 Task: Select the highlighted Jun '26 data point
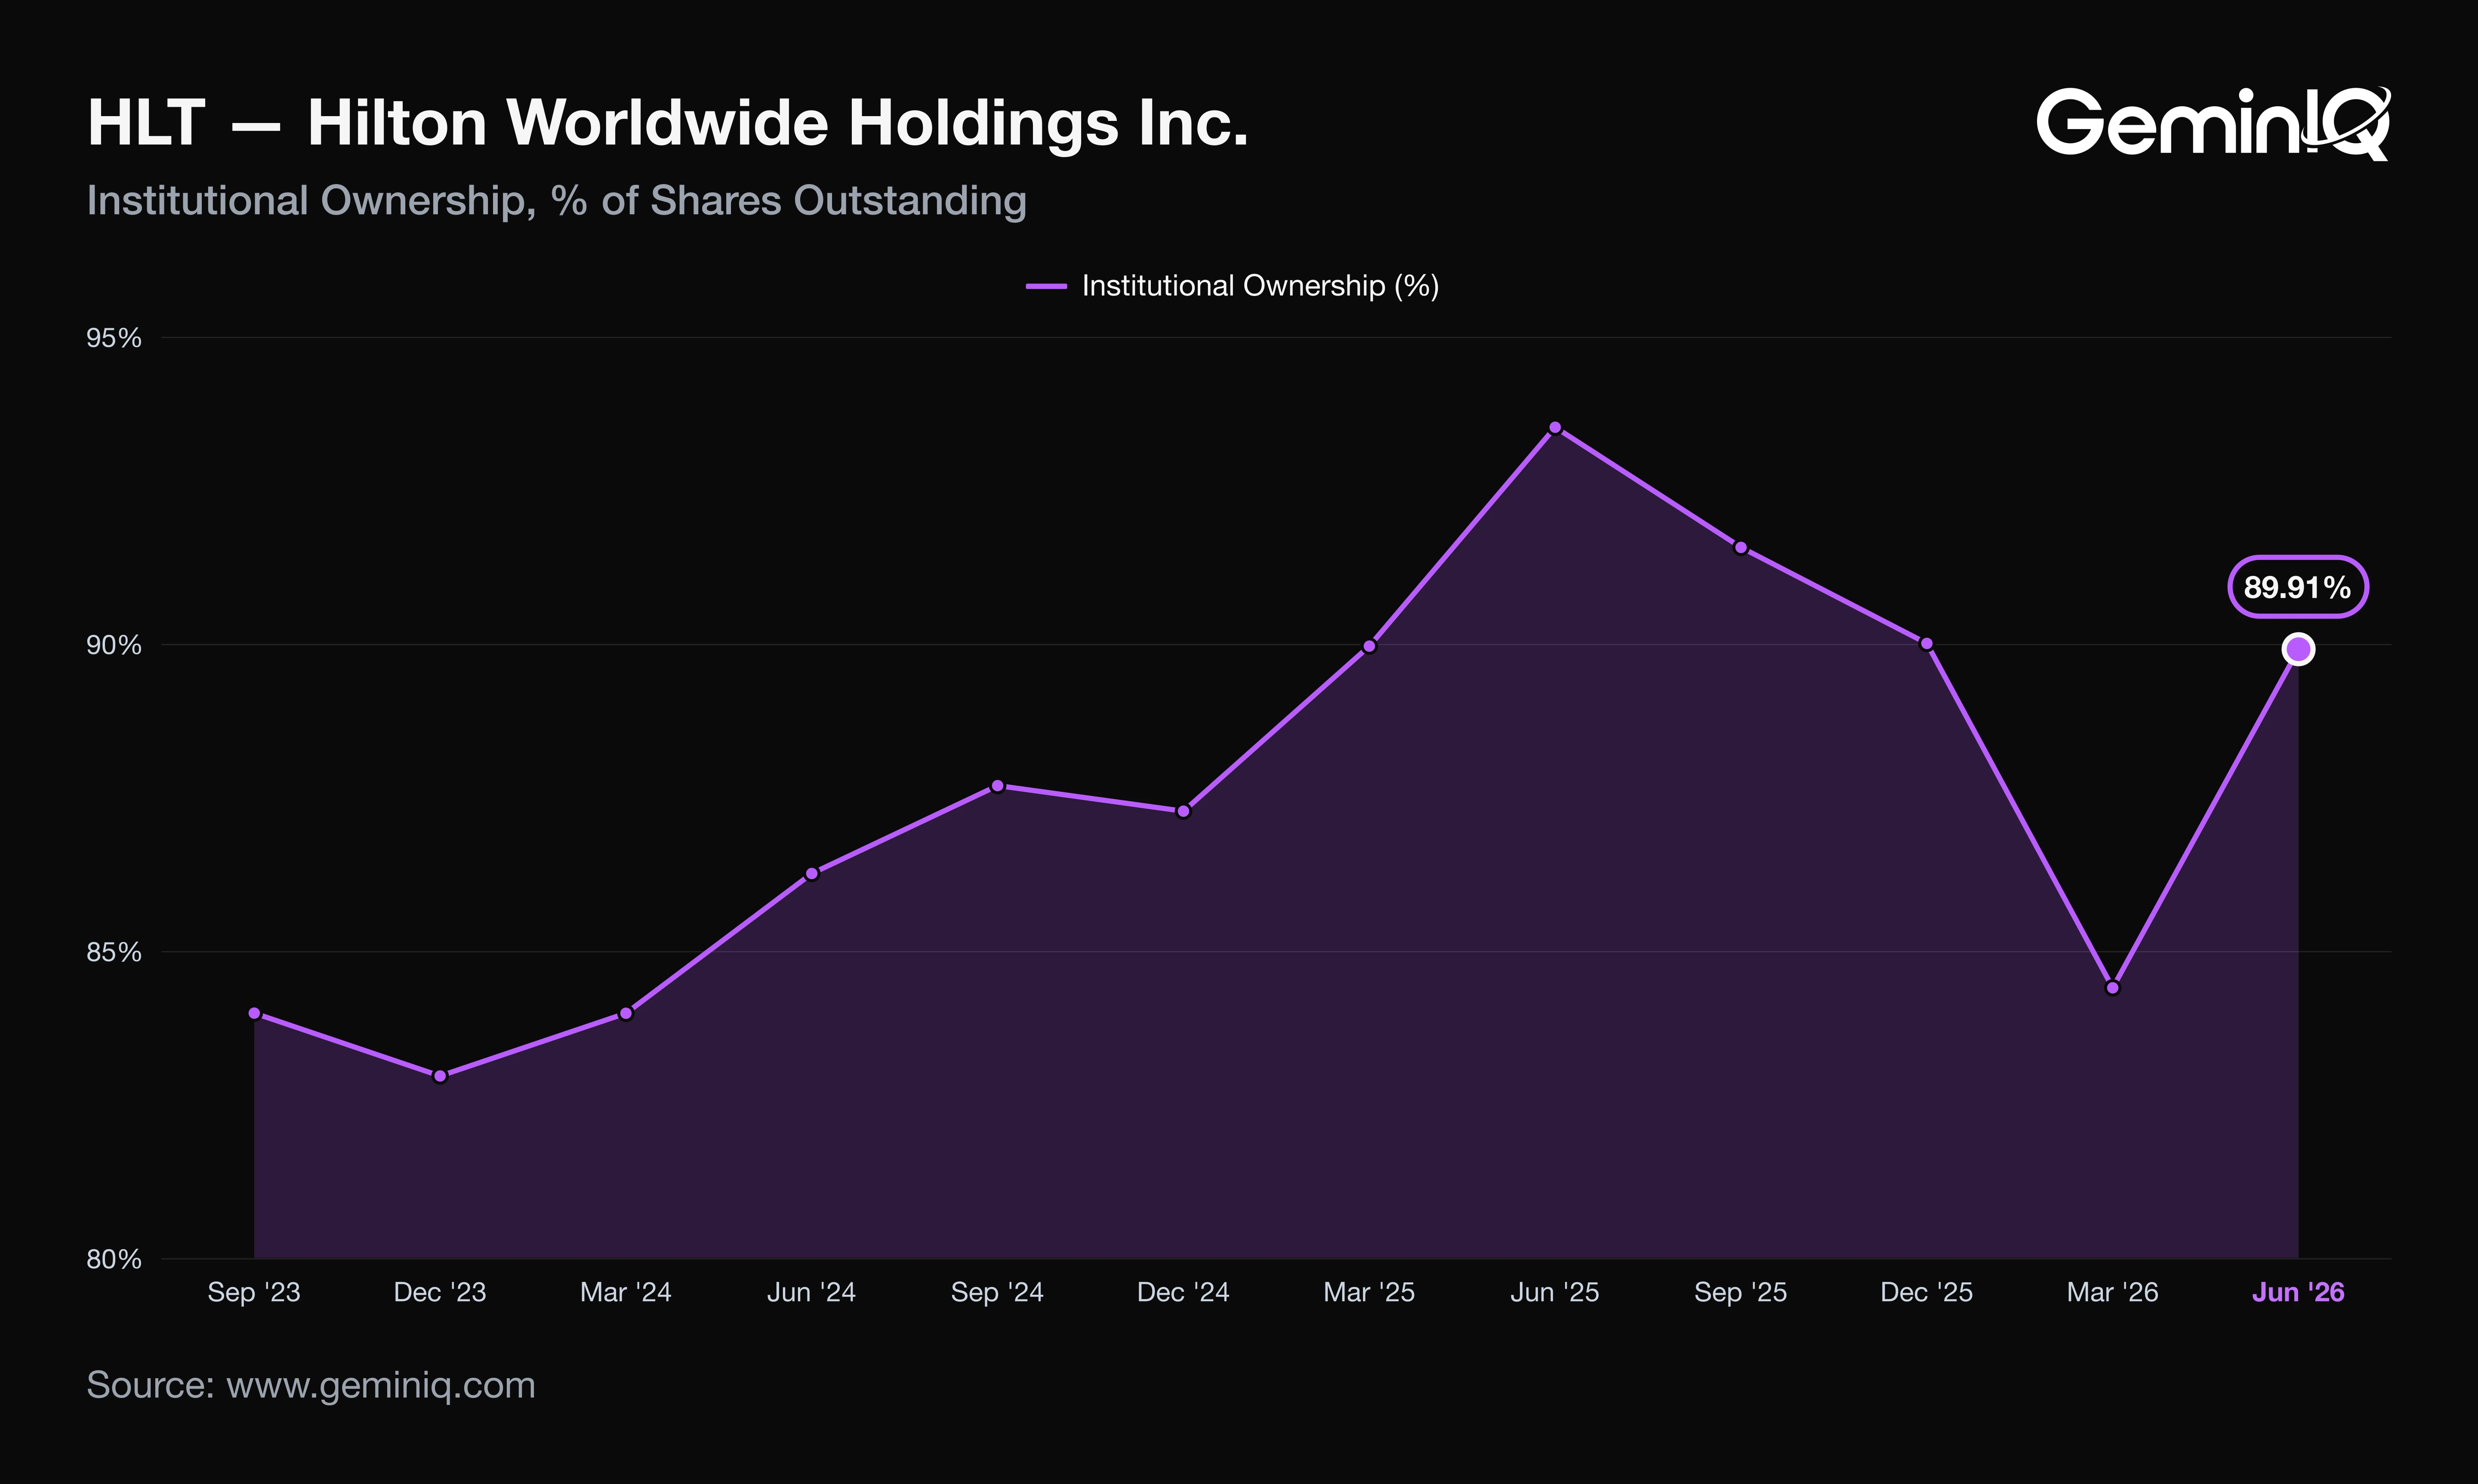point(2298,650)
